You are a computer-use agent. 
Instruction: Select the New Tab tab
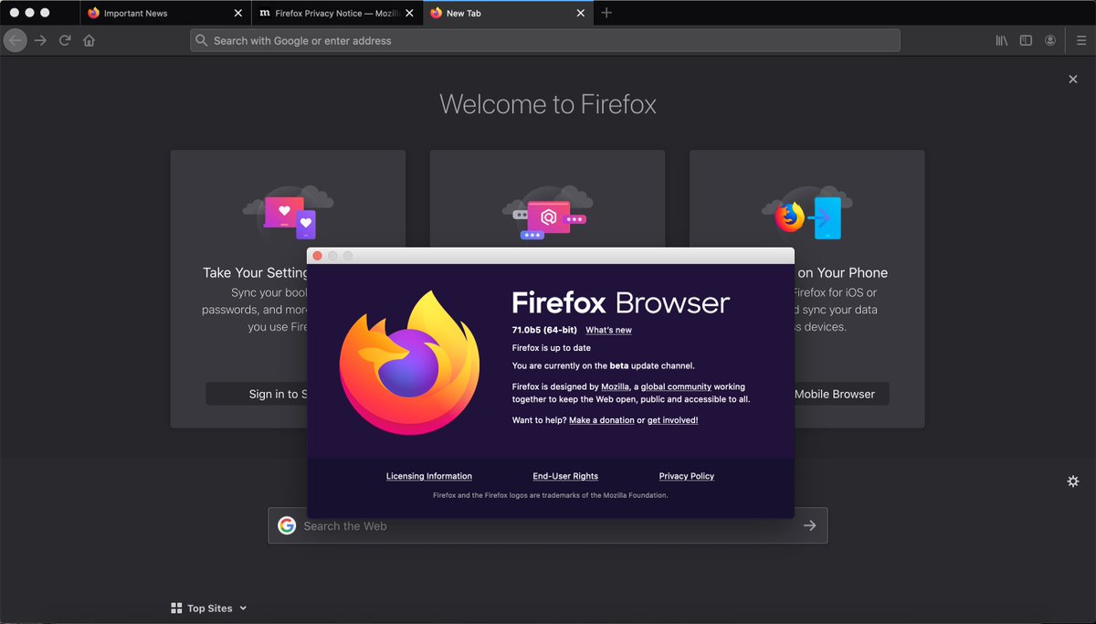point(509,14)
